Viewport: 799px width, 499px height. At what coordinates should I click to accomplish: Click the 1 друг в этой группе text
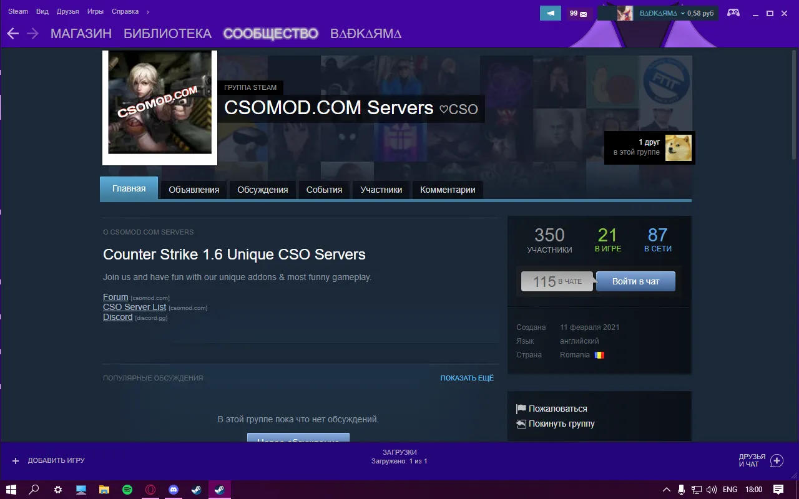pyautogui.click(x=637, y=147)
